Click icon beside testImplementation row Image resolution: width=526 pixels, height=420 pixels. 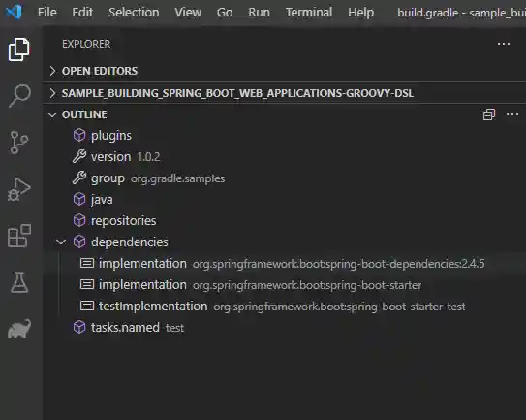[x=87, y=306]
